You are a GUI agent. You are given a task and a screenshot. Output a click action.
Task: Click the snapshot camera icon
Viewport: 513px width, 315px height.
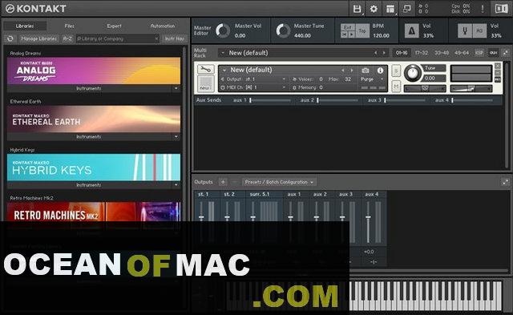click(x=366, y=71)
